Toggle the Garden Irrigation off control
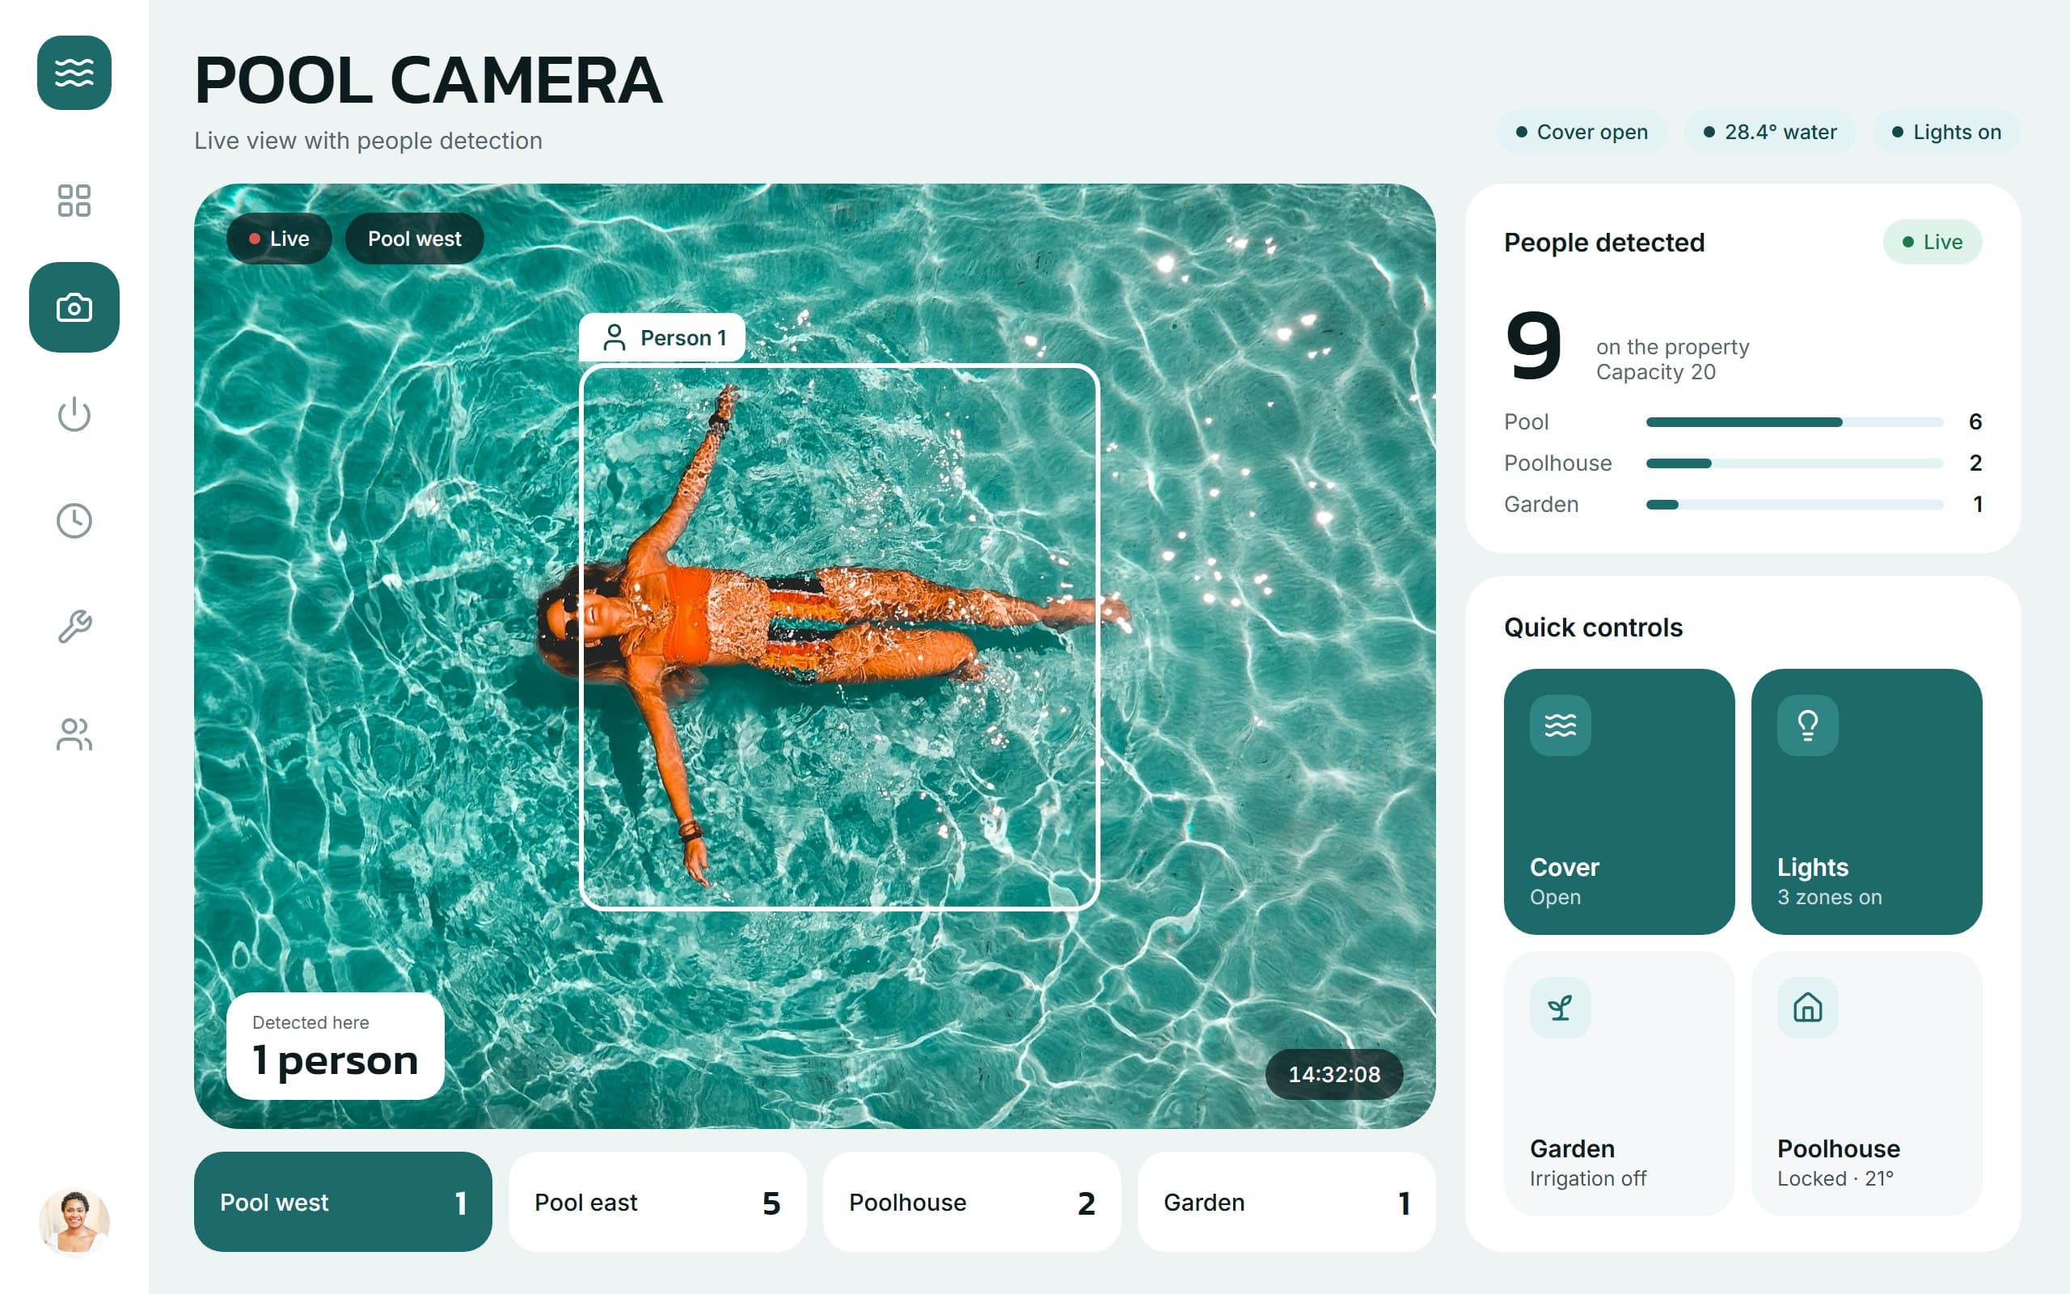This screenshot has height=1294, width=2070. [1620, 1084]
